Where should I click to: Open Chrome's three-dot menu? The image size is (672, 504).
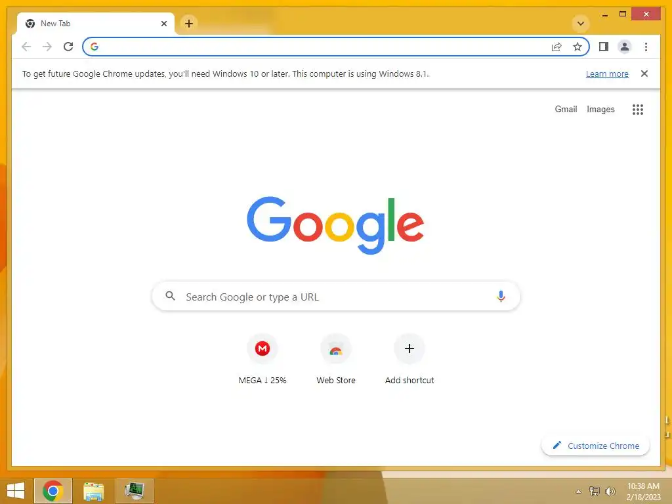click(646, 47)
